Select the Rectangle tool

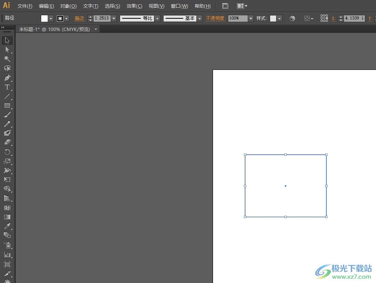(7, 105)
